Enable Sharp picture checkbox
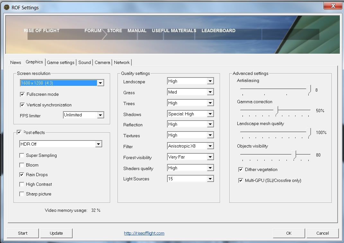The width and height of the screenshot is (344, 243). point(22,194)
